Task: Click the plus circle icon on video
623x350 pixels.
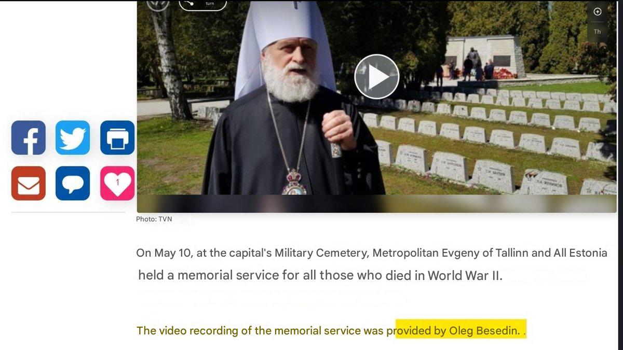Action: click(x=597, y=12)
